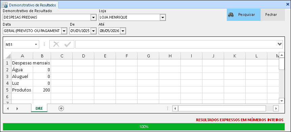This screenshot has height=132, width=291.
Task: Open the De date picker dropdown
Action: (x=93, y=31)
